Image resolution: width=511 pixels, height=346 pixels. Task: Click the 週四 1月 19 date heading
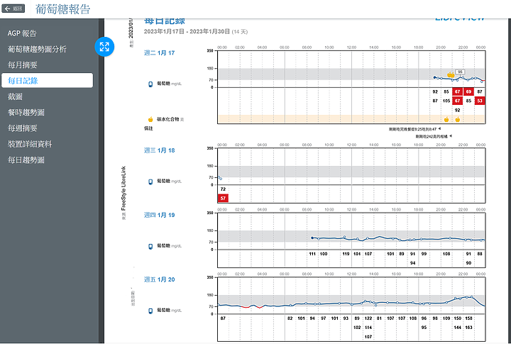(160, 215)
